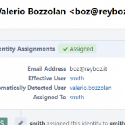Click the Effective User field label
125x125 pixels.
pos(47,78)
